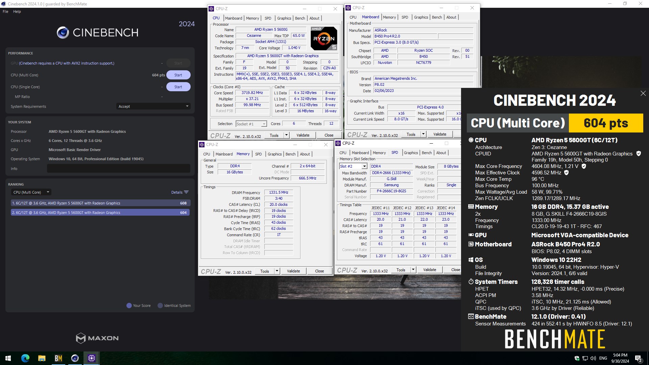This screenshot has height=365, width=649.
Task: Click the 604 pts yellow score box
Action: (x=606, y=123)
